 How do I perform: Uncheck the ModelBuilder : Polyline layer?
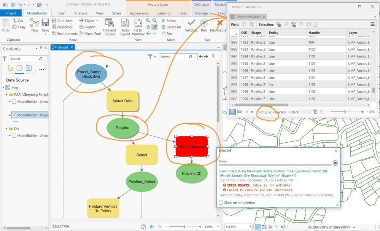click(14, 115)
